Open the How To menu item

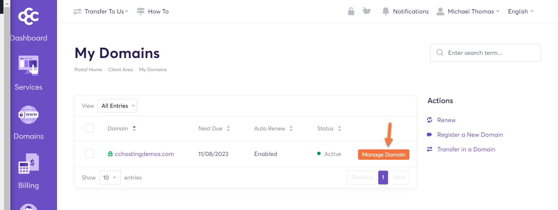click(x=153, y=11)
